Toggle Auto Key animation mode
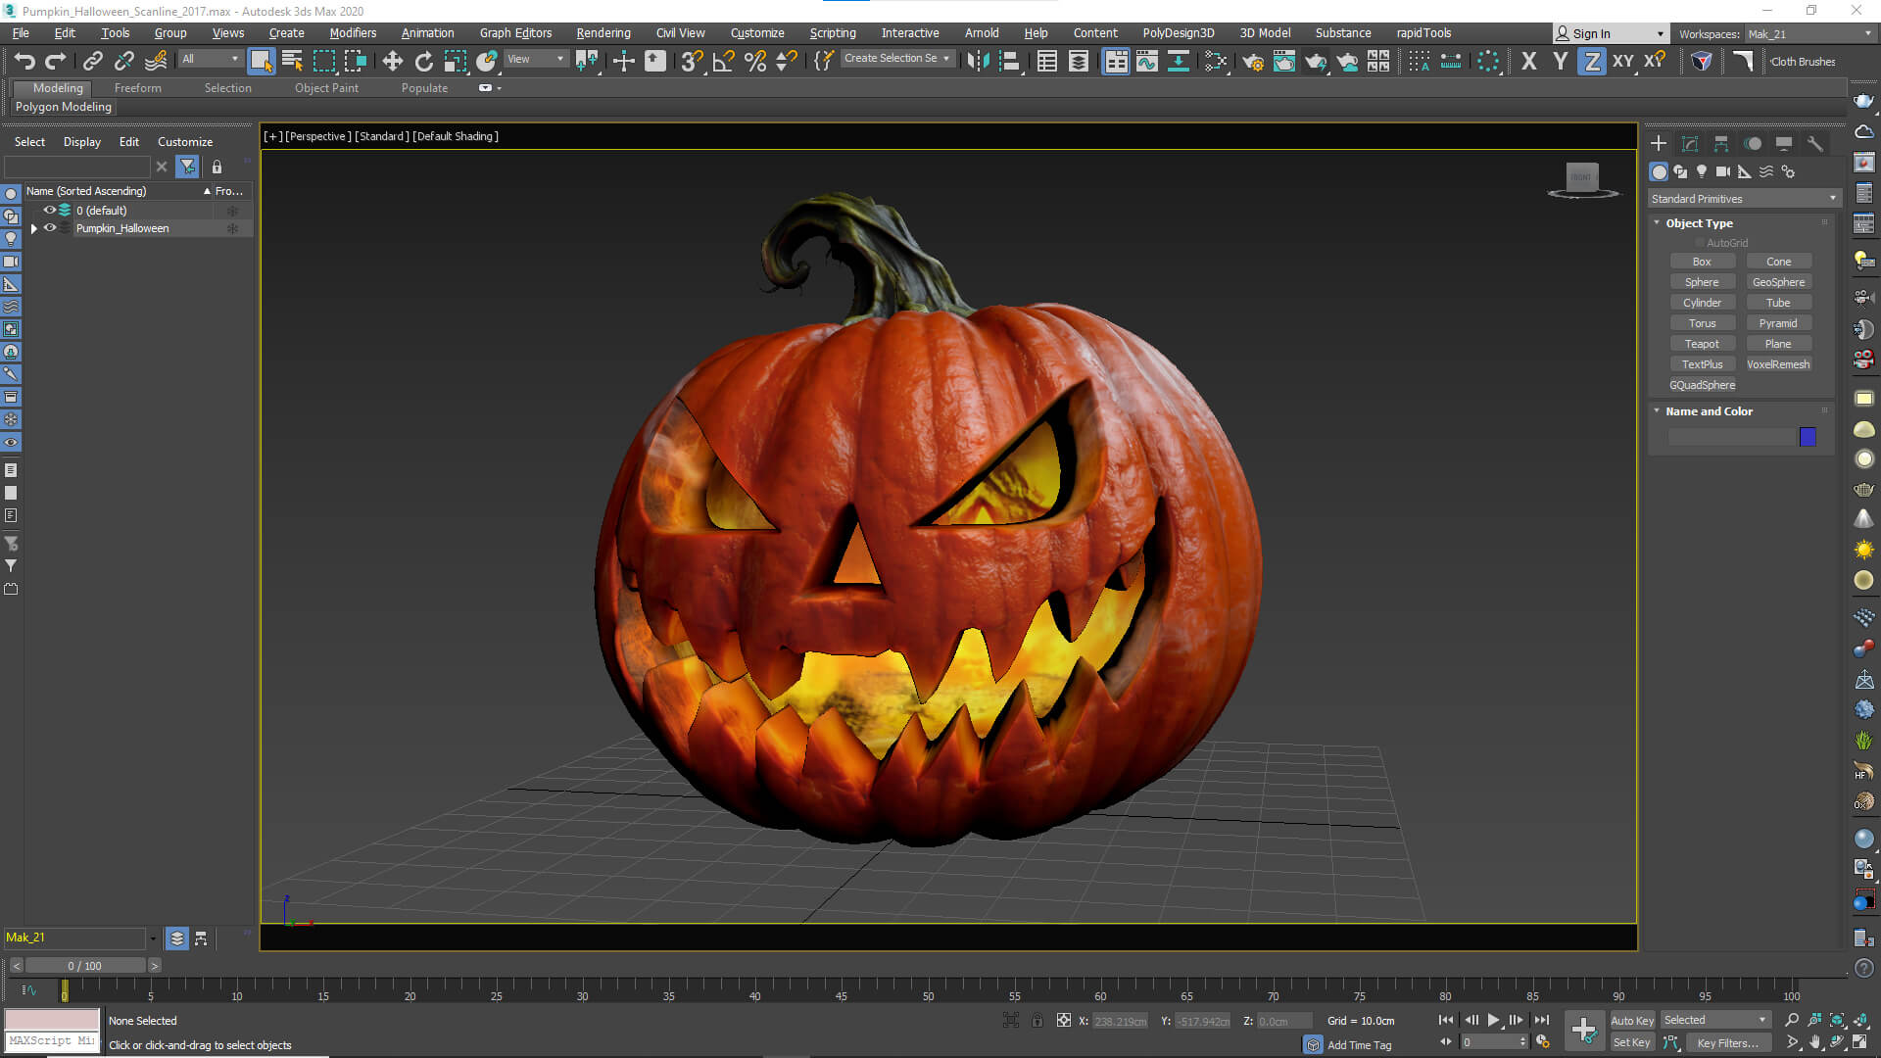 point(1632,1020)
